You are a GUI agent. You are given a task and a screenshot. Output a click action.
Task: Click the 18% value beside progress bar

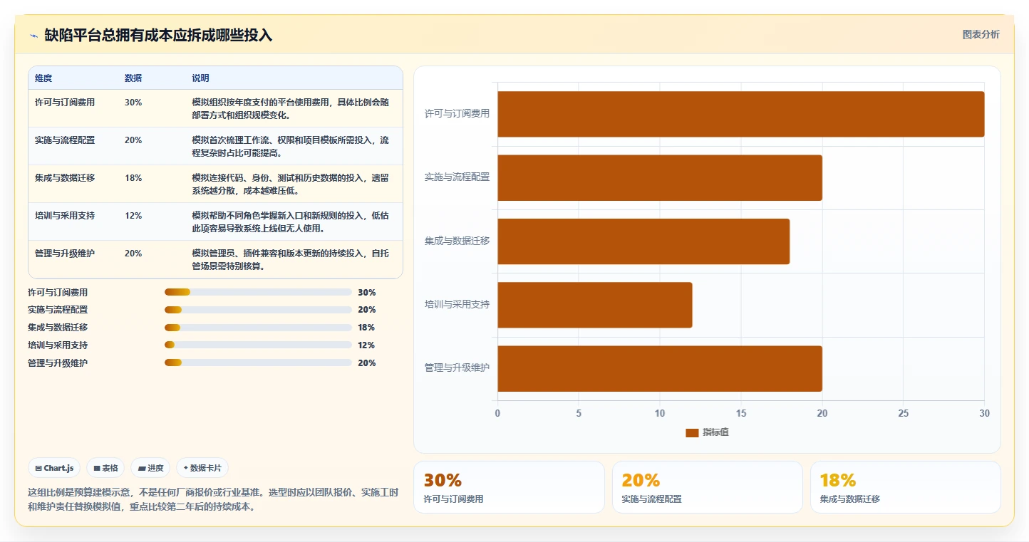366,328
